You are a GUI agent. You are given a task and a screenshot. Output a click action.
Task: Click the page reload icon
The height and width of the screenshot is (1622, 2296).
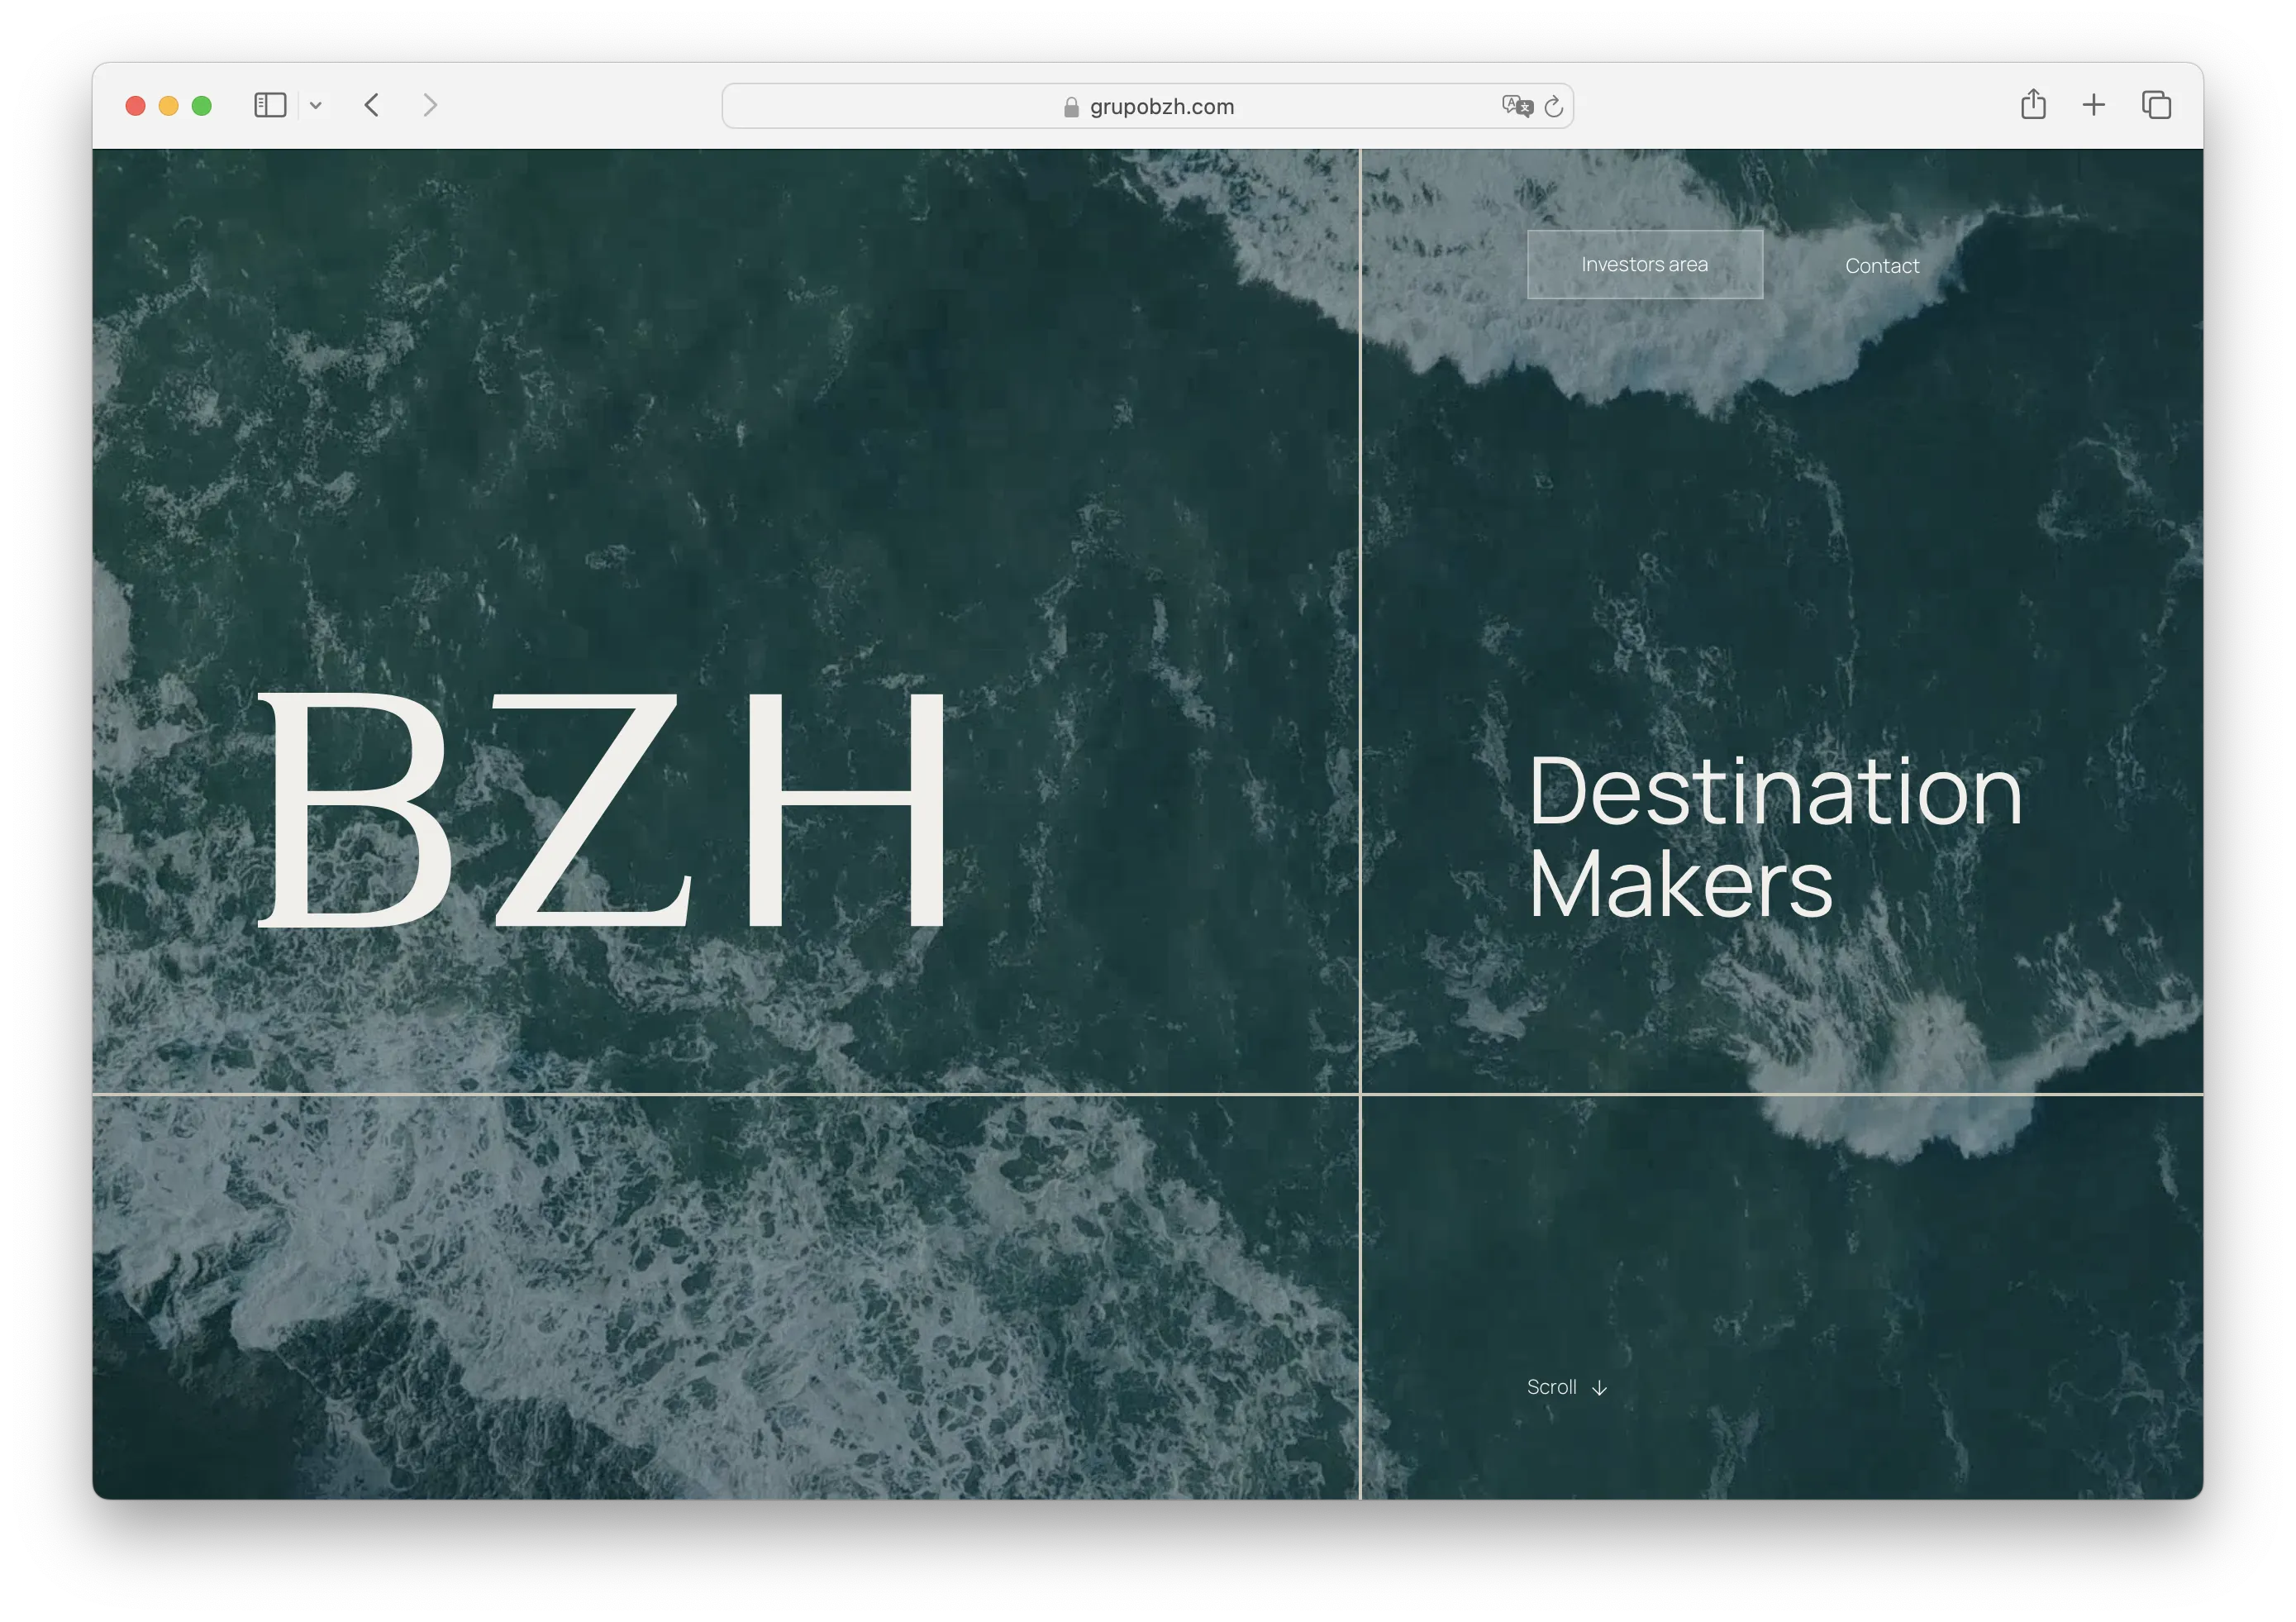coord(1552,106)
